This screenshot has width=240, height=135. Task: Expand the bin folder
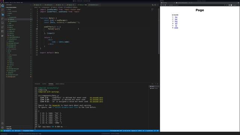(9, 53)
